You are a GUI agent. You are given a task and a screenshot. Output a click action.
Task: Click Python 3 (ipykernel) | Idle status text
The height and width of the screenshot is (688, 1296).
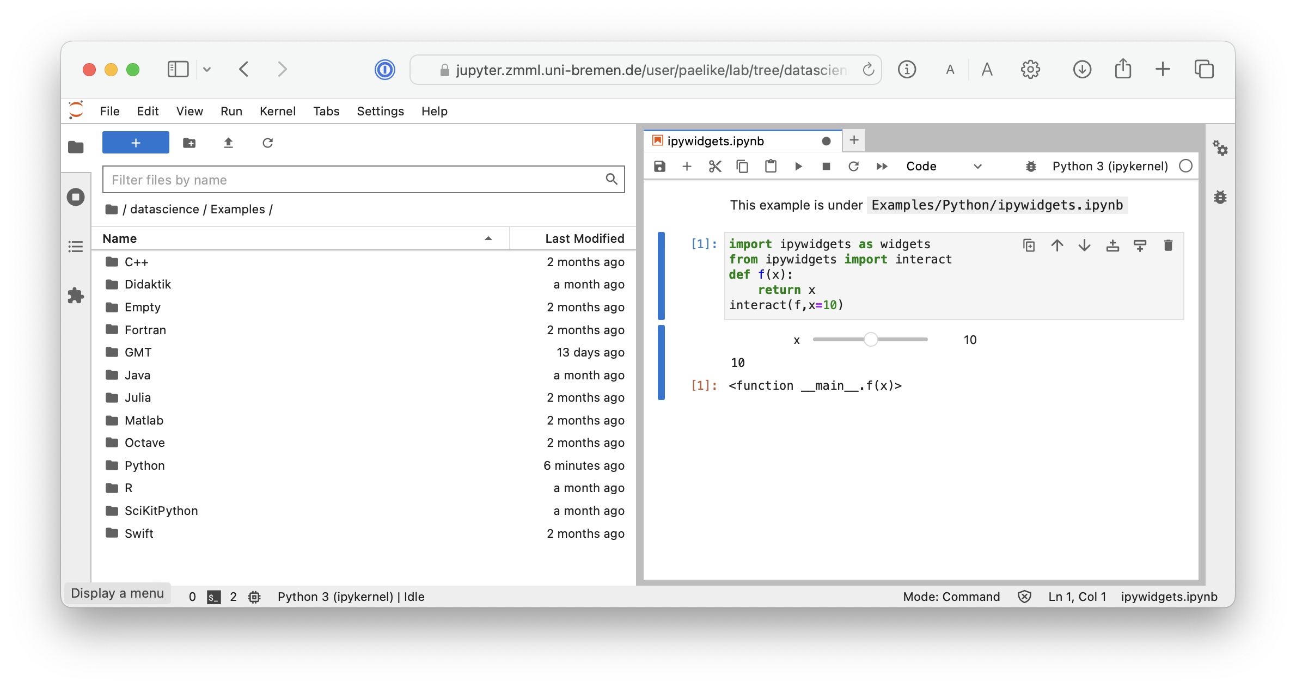pyautogui.click(x=351, y=597)
